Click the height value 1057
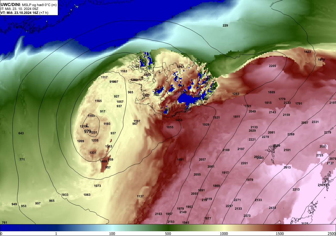 tap(120, 102)
